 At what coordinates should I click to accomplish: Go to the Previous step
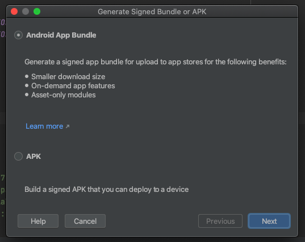click(x=220, y=221)
